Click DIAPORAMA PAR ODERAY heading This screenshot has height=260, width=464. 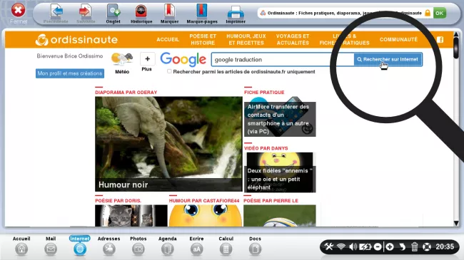coord(126,92)
